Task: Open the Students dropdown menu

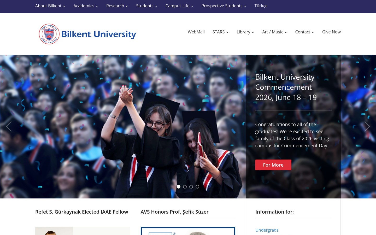Action: (146, 6)
